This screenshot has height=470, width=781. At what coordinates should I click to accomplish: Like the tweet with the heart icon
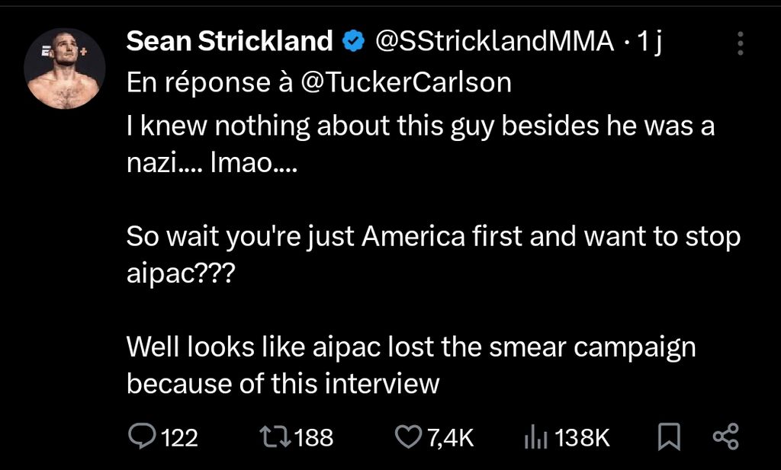pyautogui.click(x=409, y=436)
